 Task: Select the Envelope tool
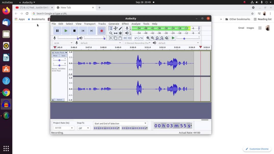click(116, 28)
